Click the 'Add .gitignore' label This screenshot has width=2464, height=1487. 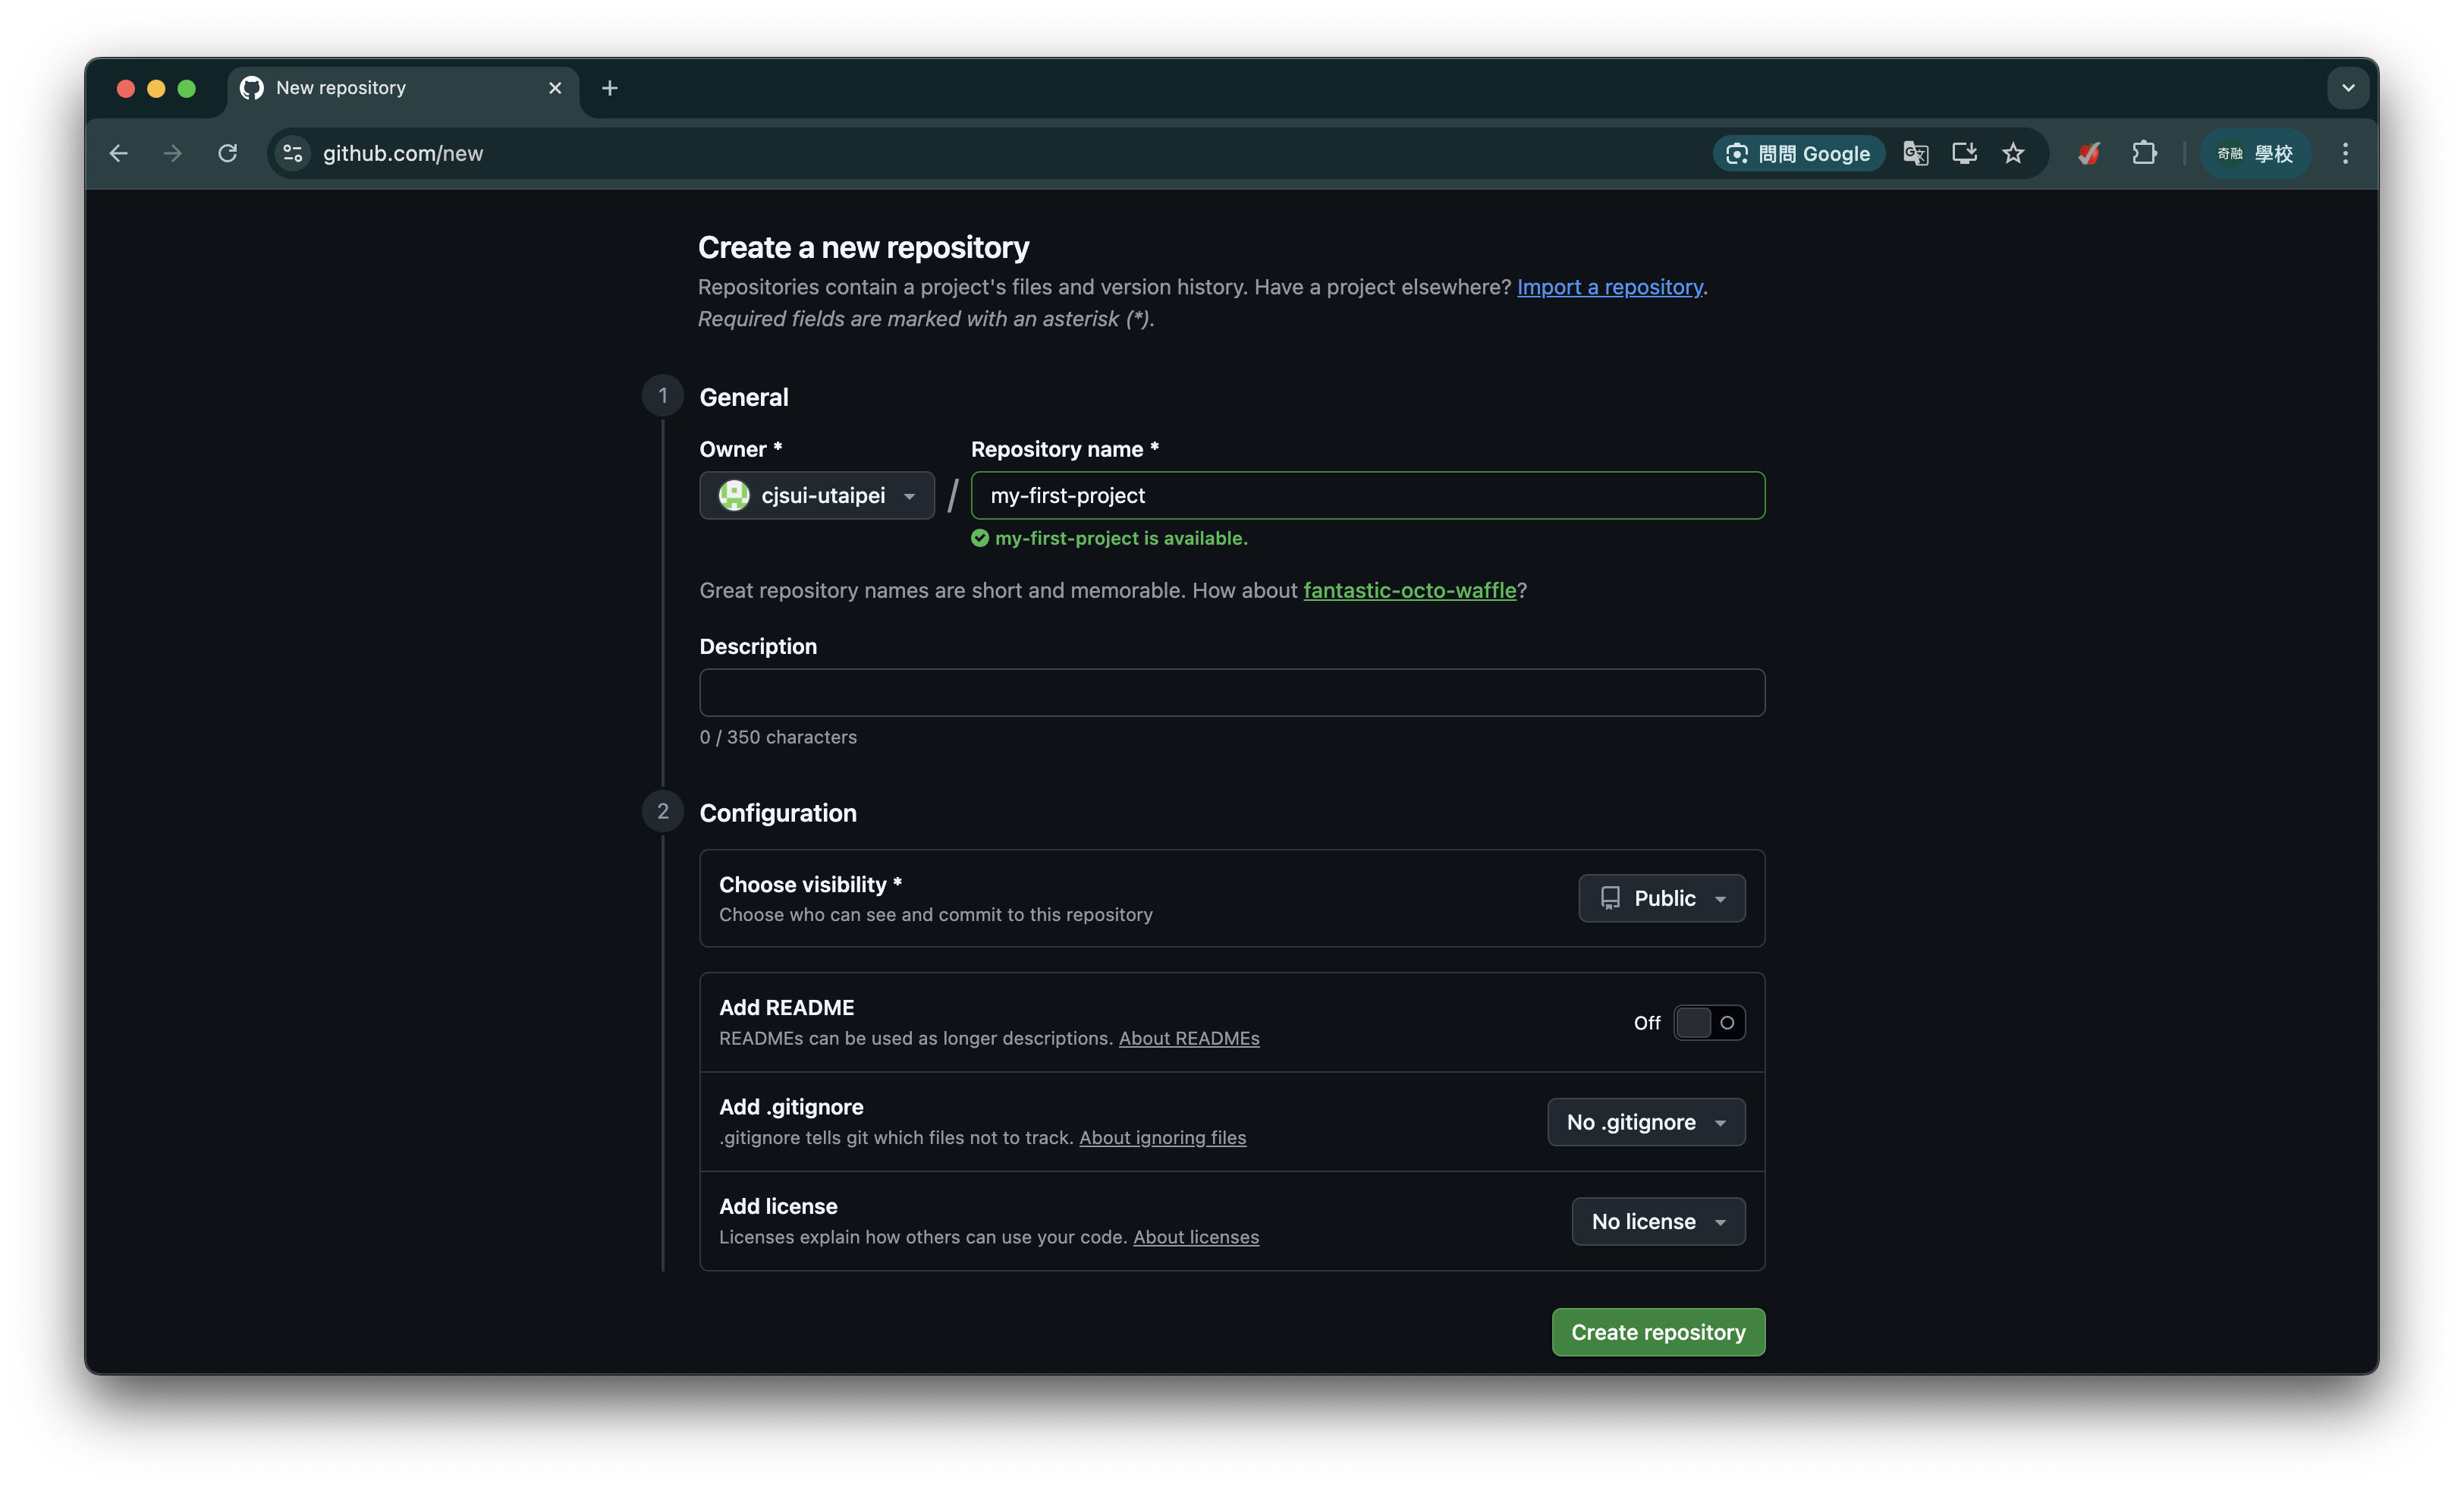[x=790, y=1106]
